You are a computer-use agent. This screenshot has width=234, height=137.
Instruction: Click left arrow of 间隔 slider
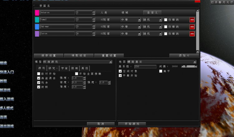click(182, 66)
